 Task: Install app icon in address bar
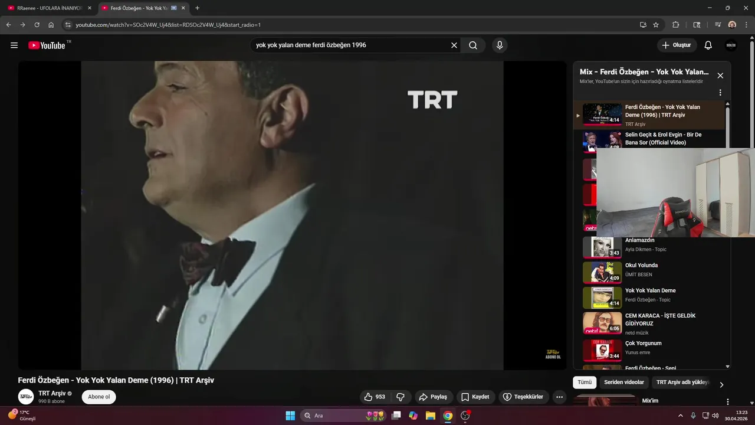click(643, 25)
